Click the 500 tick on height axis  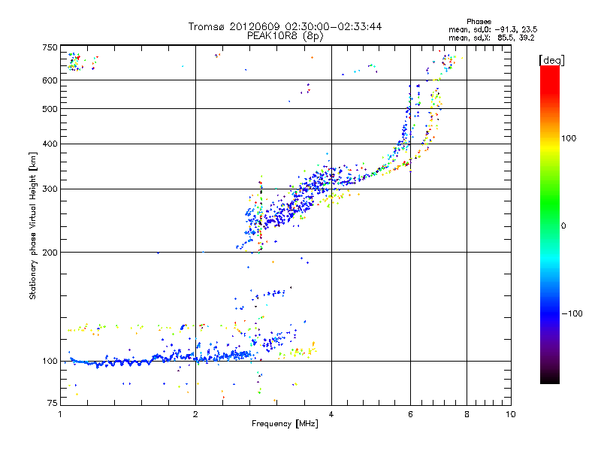(x=49, y=109)
